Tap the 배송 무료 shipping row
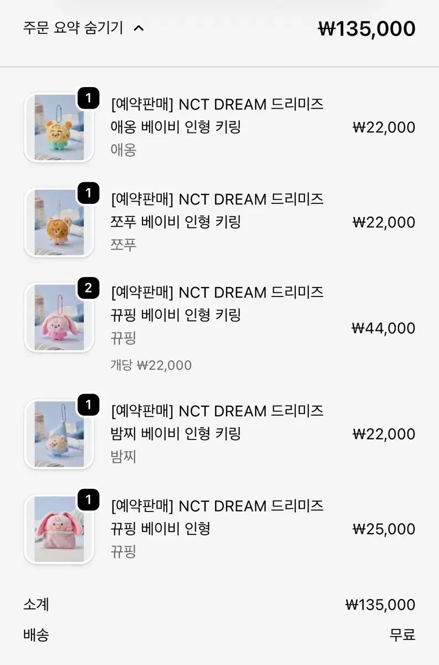Screen dimensions: 439x665 click(219, 635)
